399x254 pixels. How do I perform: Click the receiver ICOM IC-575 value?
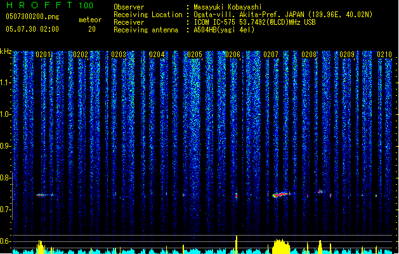(255, 22)
